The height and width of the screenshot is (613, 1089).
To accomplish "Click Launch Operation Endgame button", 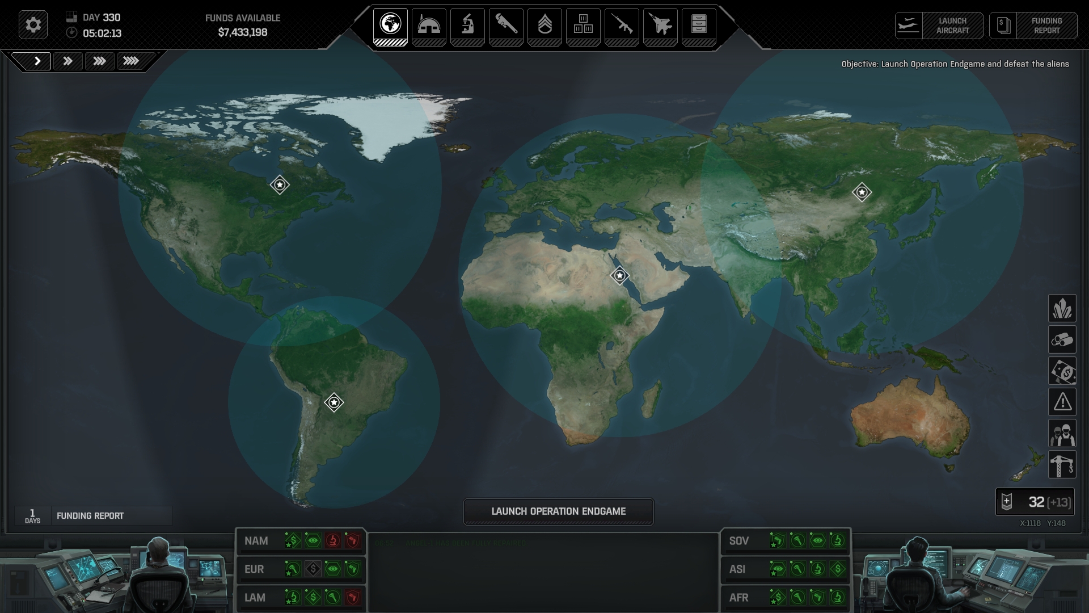I will pos(558,511).
